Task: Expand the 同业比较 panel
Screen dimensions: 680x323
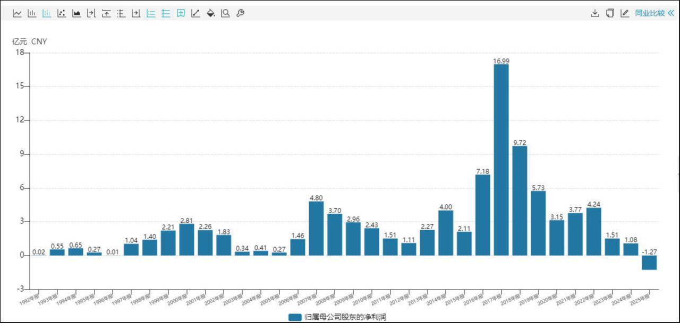Action: click(x=650, y=13)
